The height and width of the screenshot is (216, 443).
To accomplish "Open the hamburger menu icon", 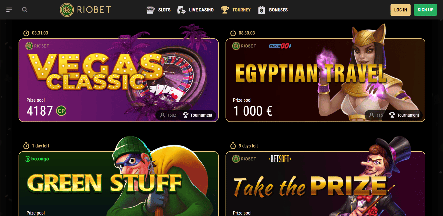I will coord(9,10).
